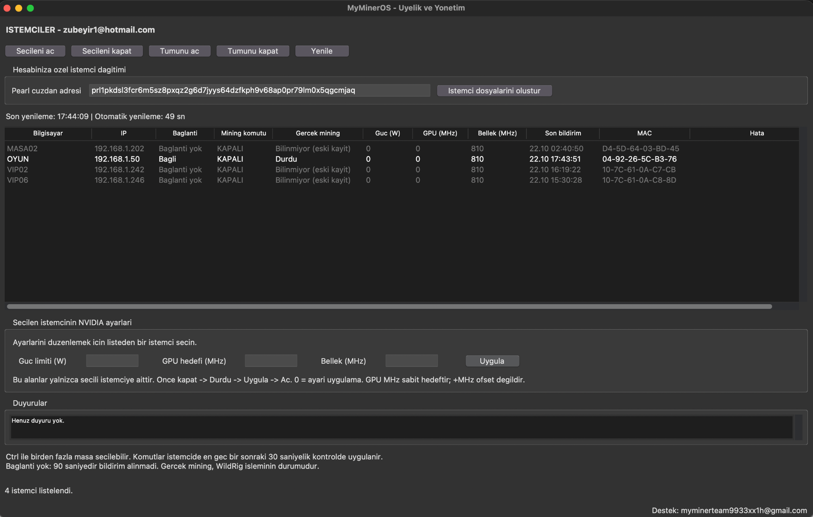Click the Durdu status in OYUN row

(x=286, y=159)
